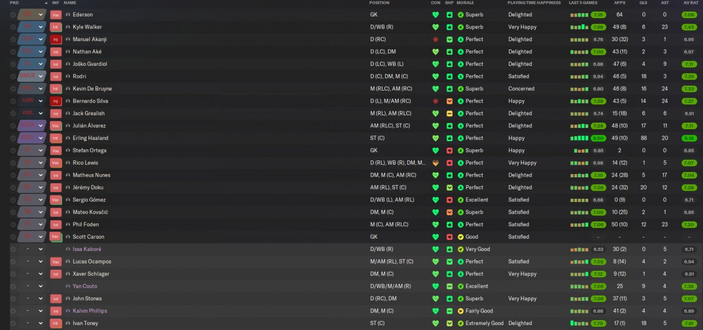Open the unpicked position dropdown for Lucas Ocampos
Viewport: 703px width, 330px height.
tap(32, 262)
